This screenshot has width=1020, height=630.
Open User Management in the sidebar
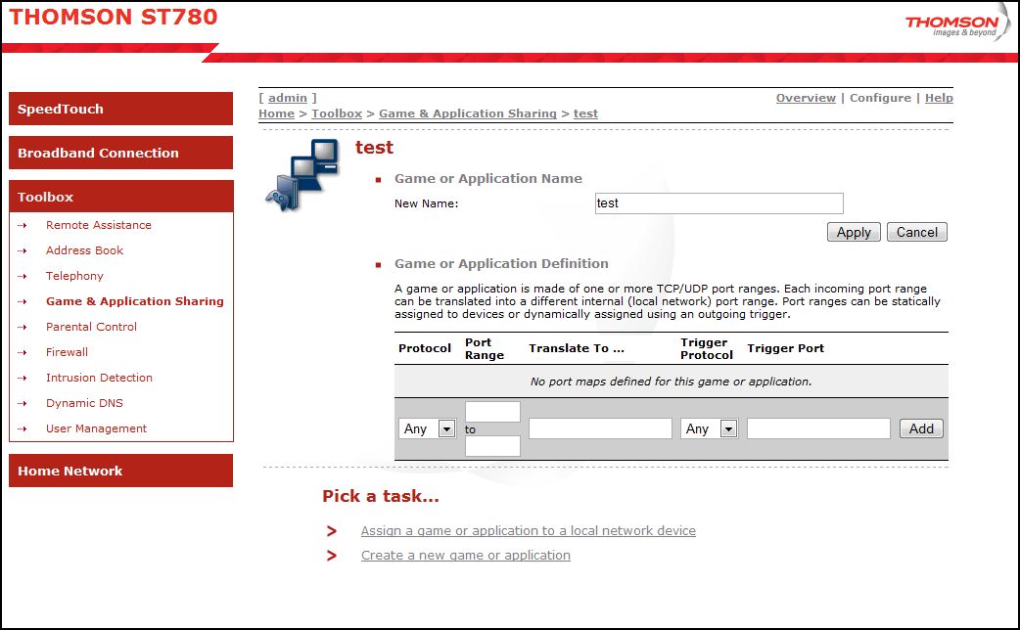tap(96, 428)
